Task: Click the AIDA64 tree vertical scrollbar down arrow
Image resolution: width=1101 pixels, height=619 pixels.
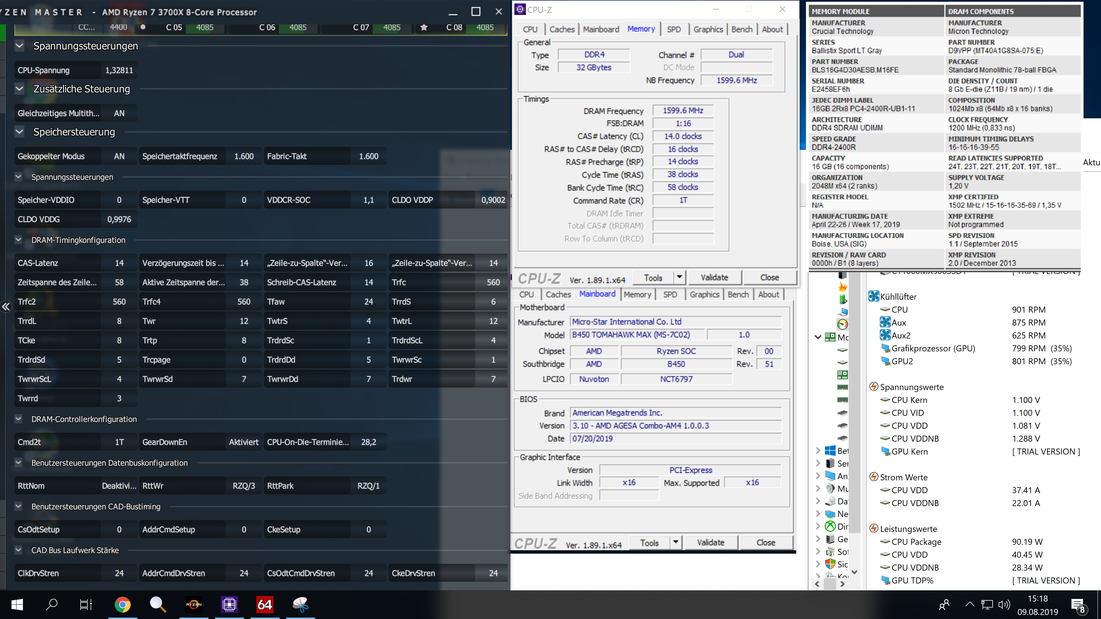Action: click(x=854, y=572)
